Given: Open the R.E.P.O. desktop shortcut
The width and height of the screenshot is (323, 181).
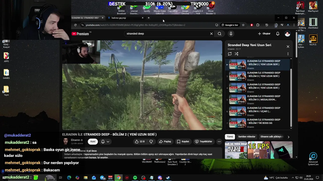Looking at the screenshot, I should coord(313,40).
